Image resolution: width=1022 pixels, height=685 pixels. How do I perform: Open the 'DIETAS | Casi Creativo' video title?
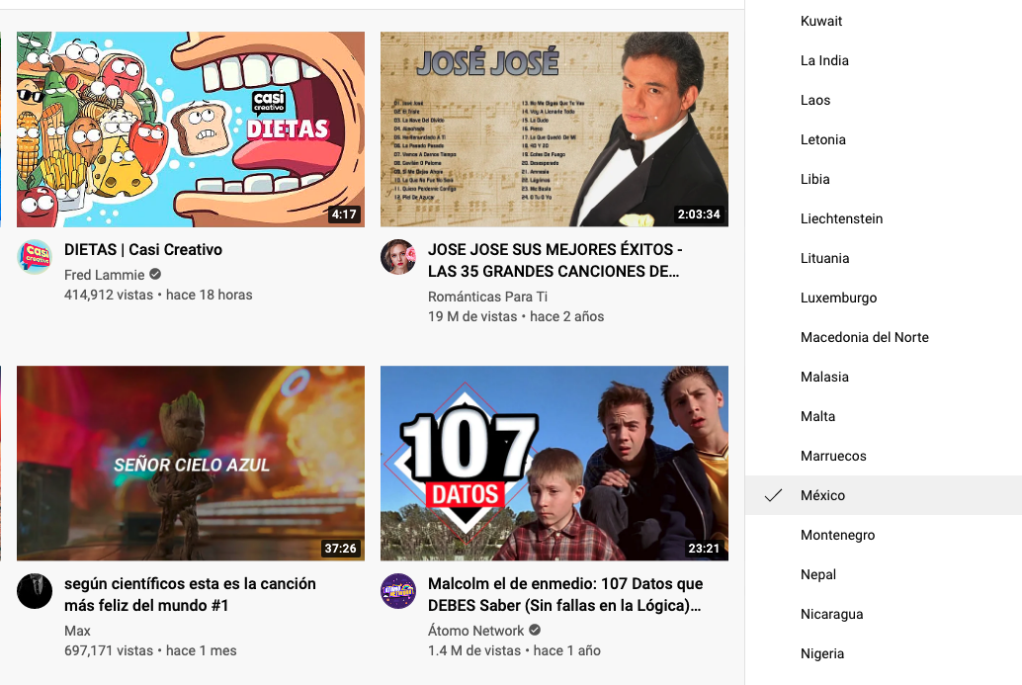[x=142, y=250]
